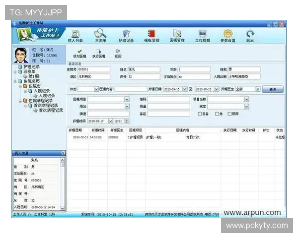298x238 pixels.
Task: Open the 开嘱医生 dropdown showing 全部
Action: [257, 89]
